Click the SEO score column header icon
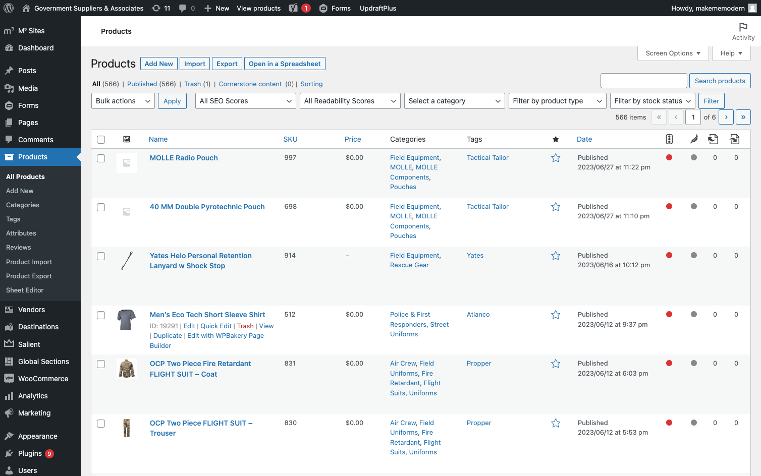761x476 pixels. pos(669,139)
